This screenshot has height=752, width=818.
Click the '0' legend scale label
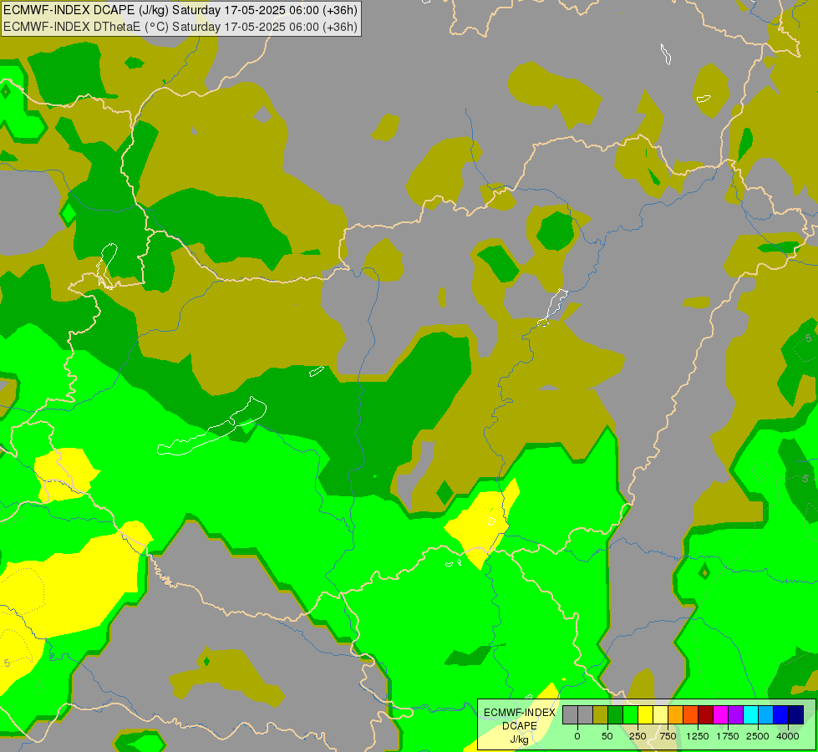coord(577,736)
